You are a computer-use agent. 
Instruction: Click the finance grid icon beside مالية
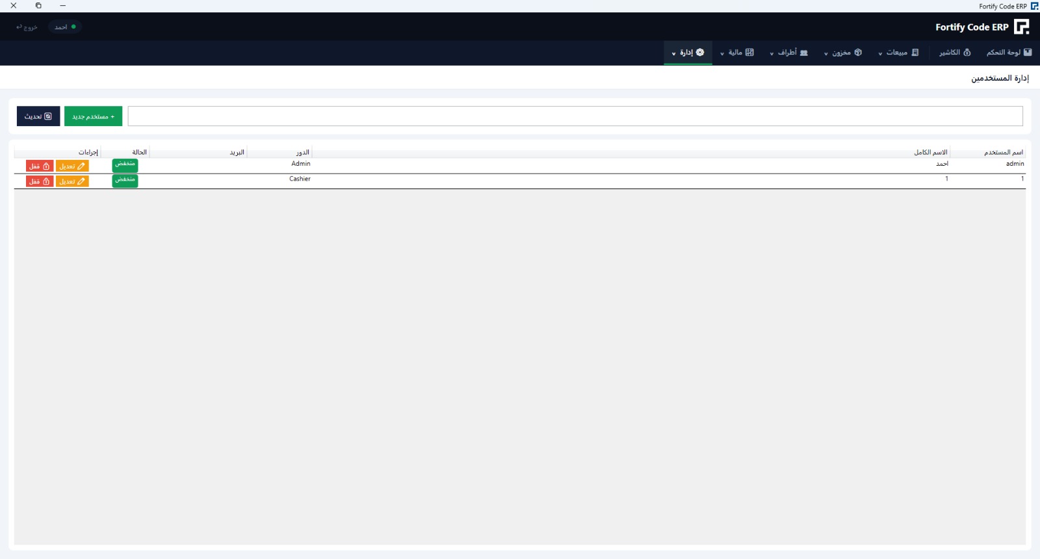pos(749,52)
